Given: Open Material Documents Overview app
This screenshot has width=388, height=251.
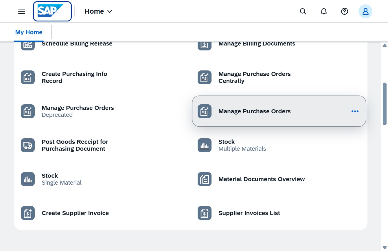Looking at the screenshot, I should pyautogui.click(x=262, y=179).
